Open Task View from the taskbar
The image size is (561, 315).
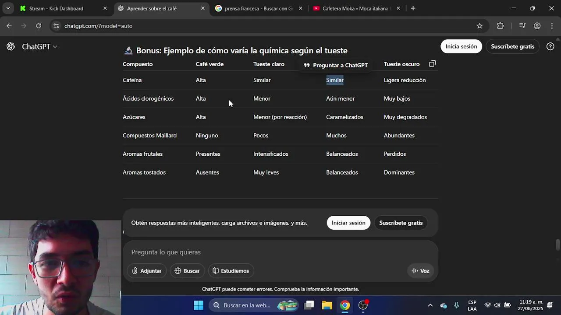tap(309, 305)
